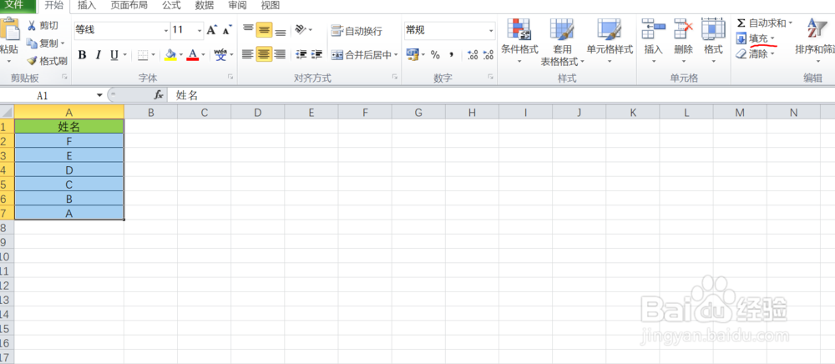
Task: Click 自动换行 wrap text button
Action: [x=357, y=31]
